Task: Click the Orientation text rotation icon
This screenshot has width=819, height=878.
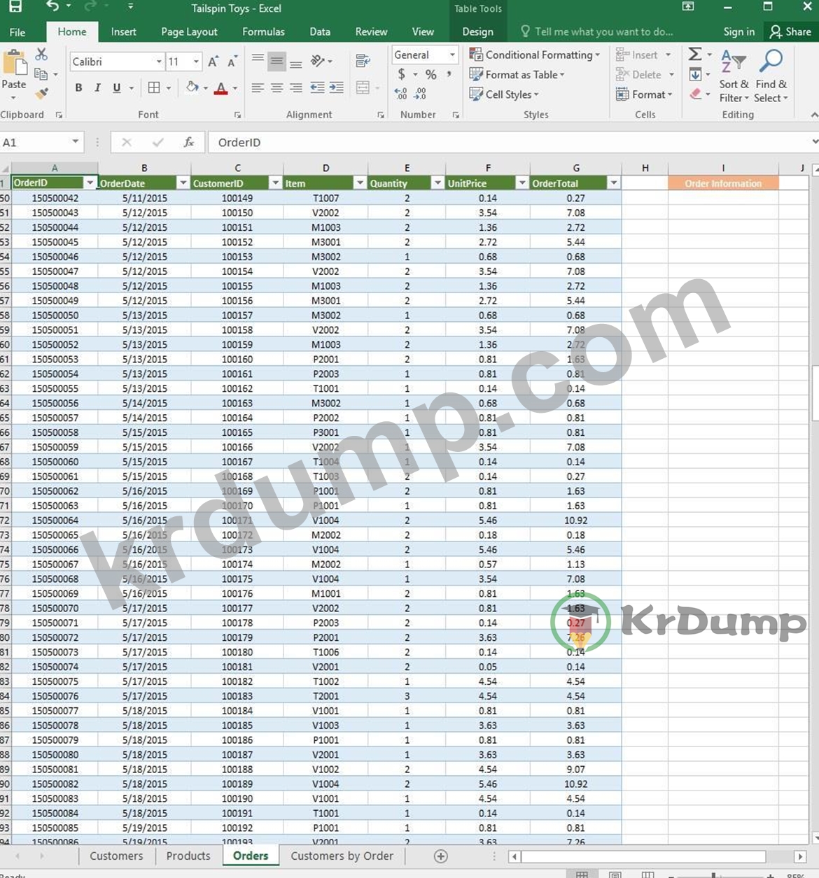Action: click(318, 62)
